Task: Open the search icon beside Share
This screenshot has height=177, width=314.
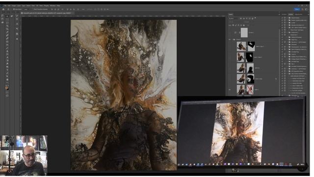Action: click(302, 9)
